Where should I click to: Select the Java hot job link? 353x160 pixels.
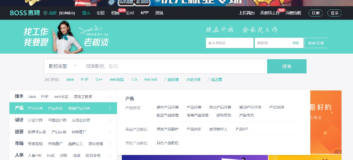coord(70,80)
